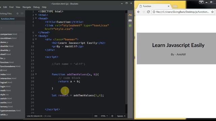
Task: Click the browser address bar URL
Action: (x=183, y=12)
